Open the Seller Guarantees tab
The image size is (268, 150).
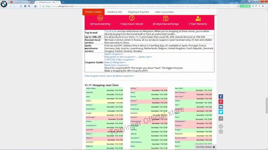click(x=164, y=12)
